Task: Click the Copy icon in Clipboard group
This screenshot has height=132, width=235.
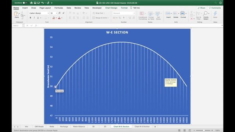Action: (x=22, y=15)
